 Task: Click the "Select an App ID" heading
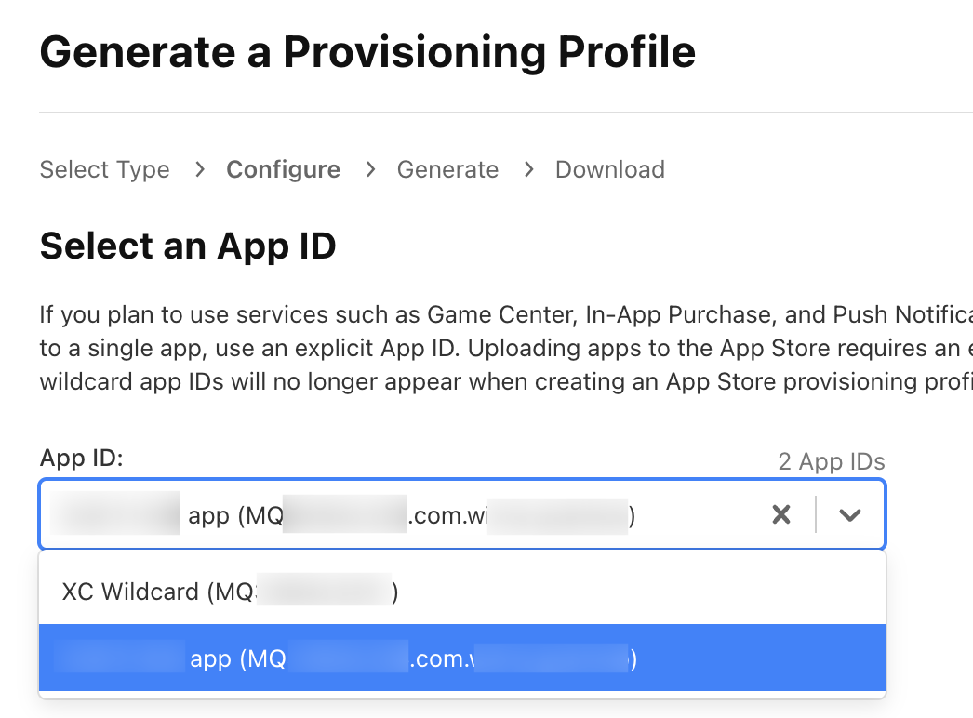coord(188,246)
